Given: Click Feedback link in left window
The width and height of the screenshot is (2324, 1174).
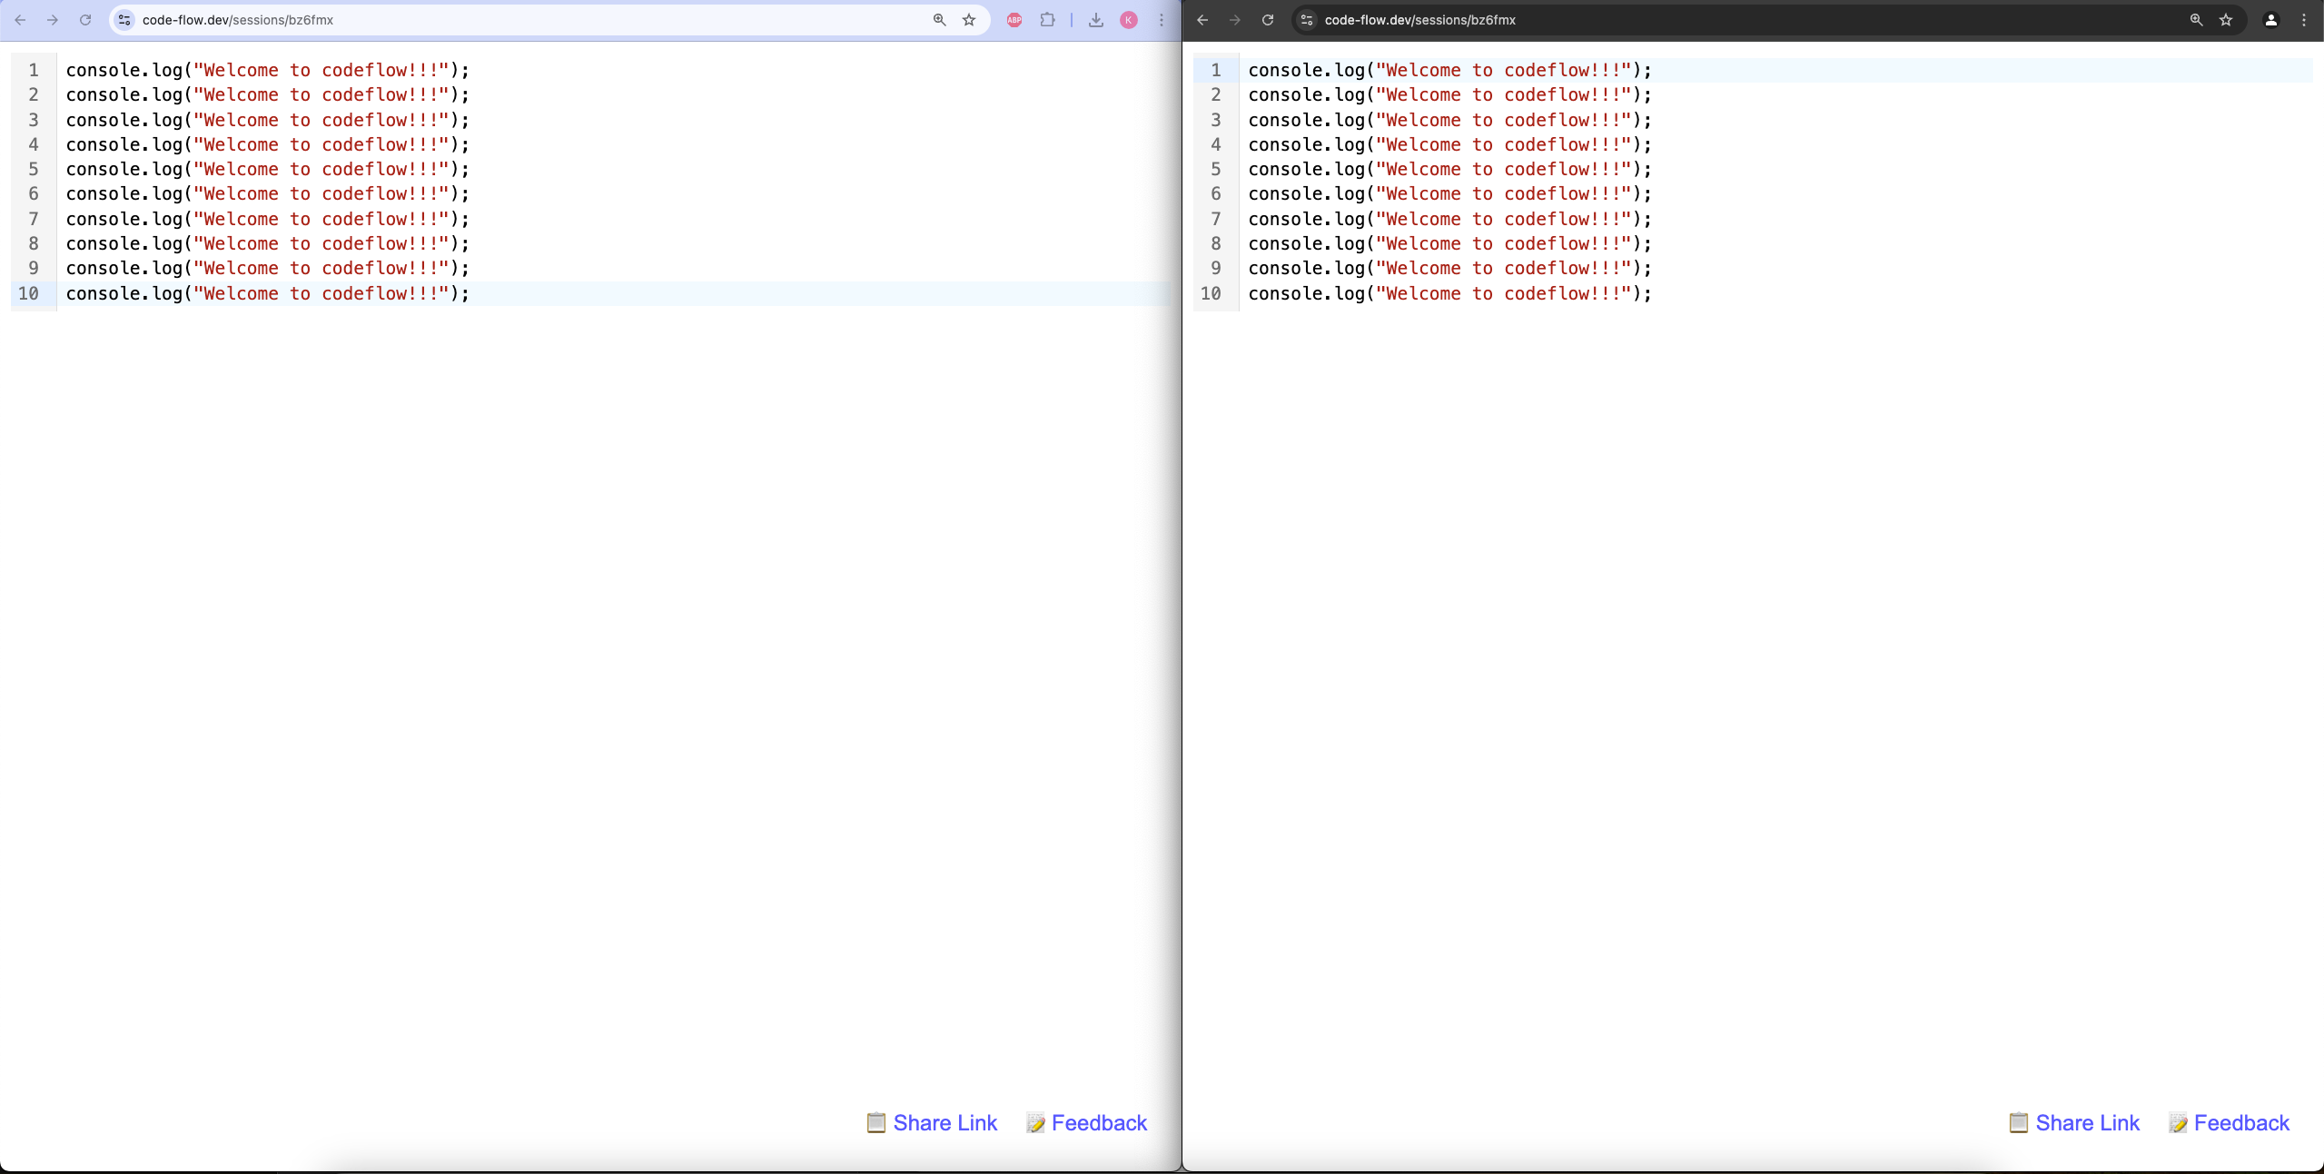Looking at the screenshot, I should pos(1098,1123).
